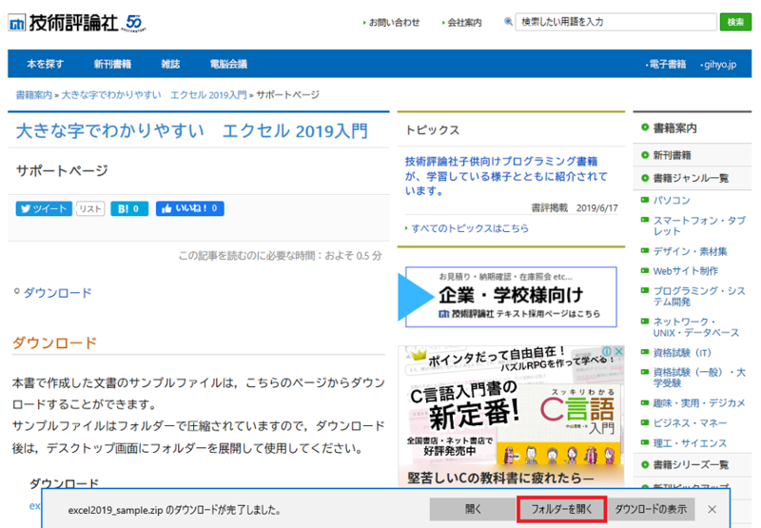Click the いいね！ Facebook like button

pyautogui.click(x=189, y=208)
